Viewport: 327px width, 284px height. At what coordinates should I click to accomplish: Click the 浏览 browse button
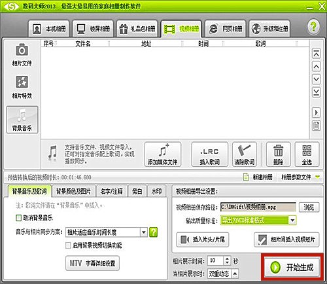pos(309,207)
